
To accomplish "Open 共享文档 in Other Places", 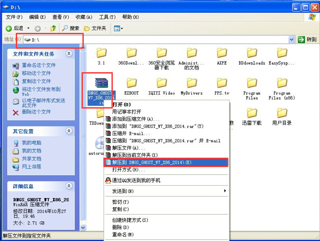I will [32, 159].
